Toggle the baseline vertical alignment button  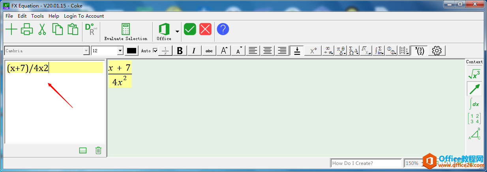[x=296, y=51]
